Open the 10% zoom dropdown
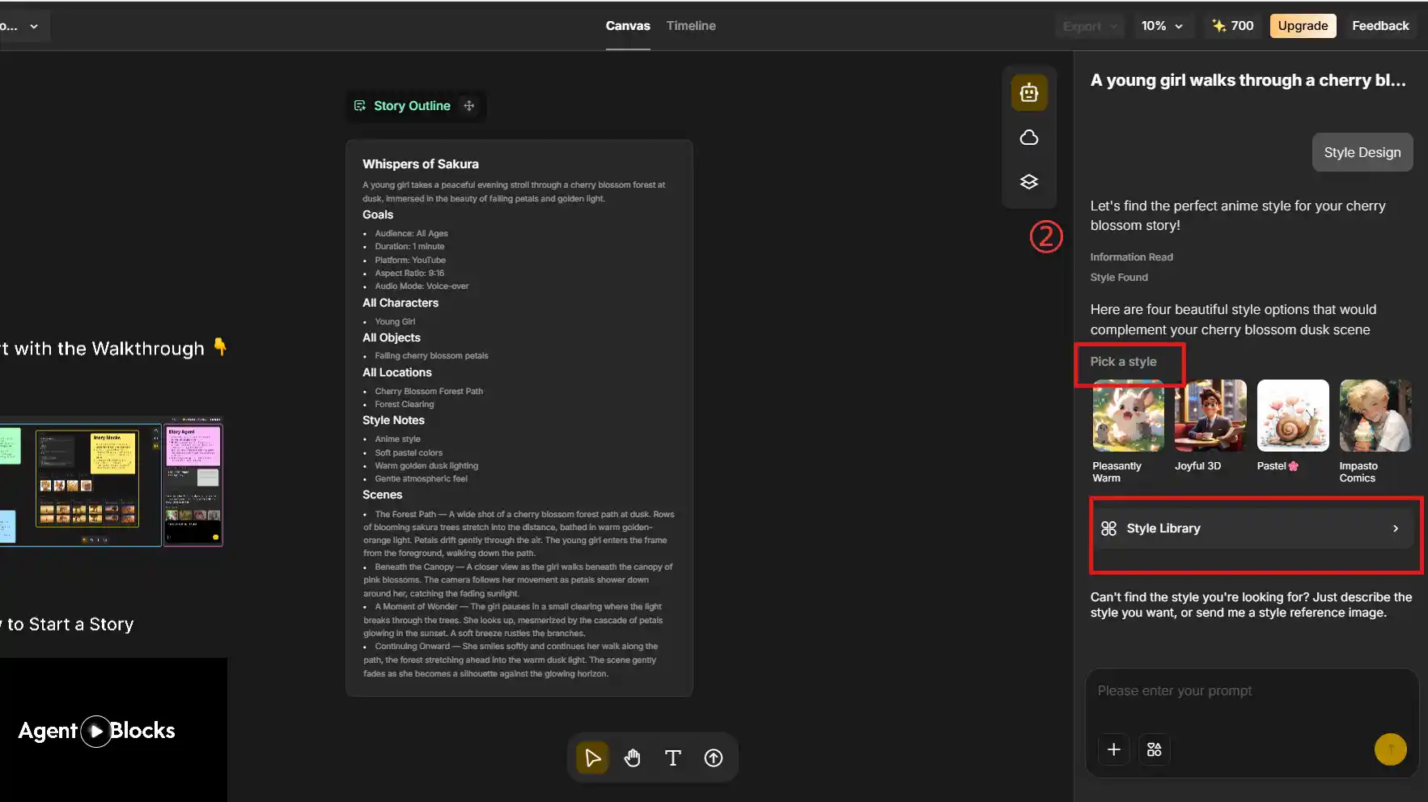The image size is (1428, 802). (1162, 26)
